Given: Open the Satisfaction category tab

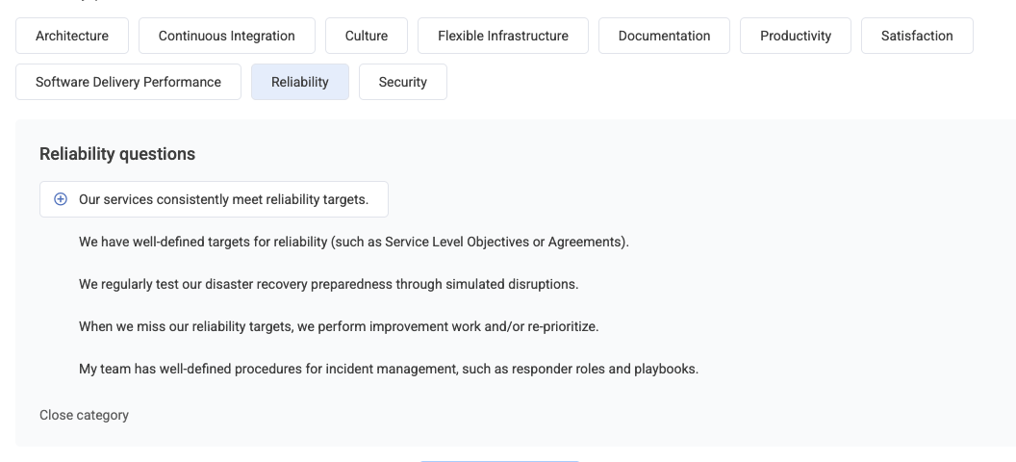Looking at the screenshot, I should coord(917,36).
